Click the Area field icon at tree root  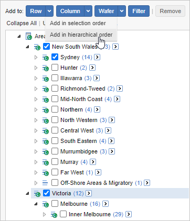point(29,36)
